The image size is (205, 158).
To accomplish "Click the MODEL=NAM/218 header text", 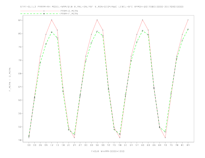I will (62, 7).
